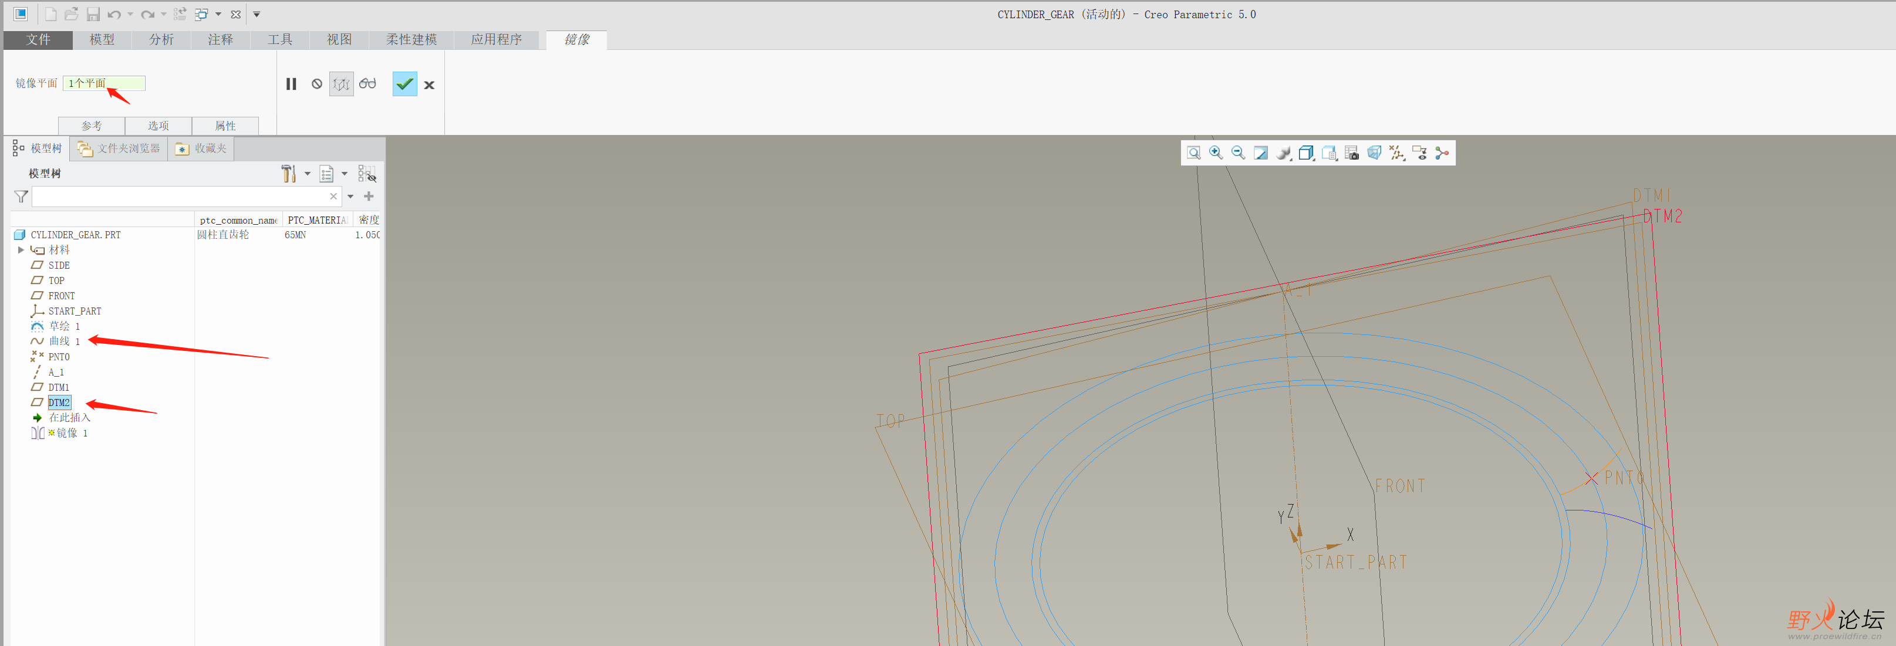Click the no-preview icon
1896x646 pixels.
[x=316, y=84]
